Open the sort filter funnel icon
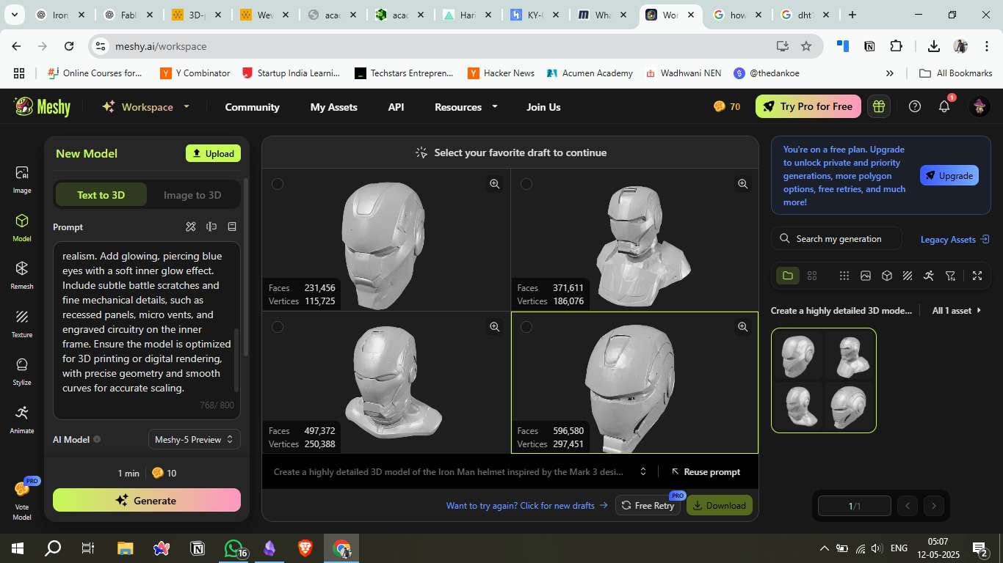The image size is (1003, 563). (x=951, y=276)
